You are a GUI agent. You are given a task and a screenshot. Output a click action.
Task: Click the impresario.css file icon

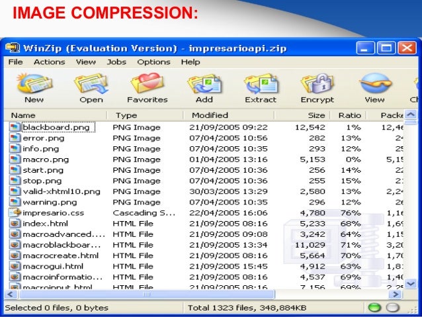(15, 213)
